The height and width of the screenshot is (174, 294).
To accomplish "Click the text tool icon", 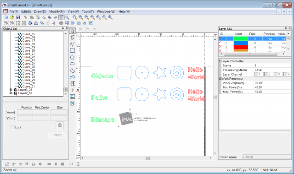I will click(73, 83).
